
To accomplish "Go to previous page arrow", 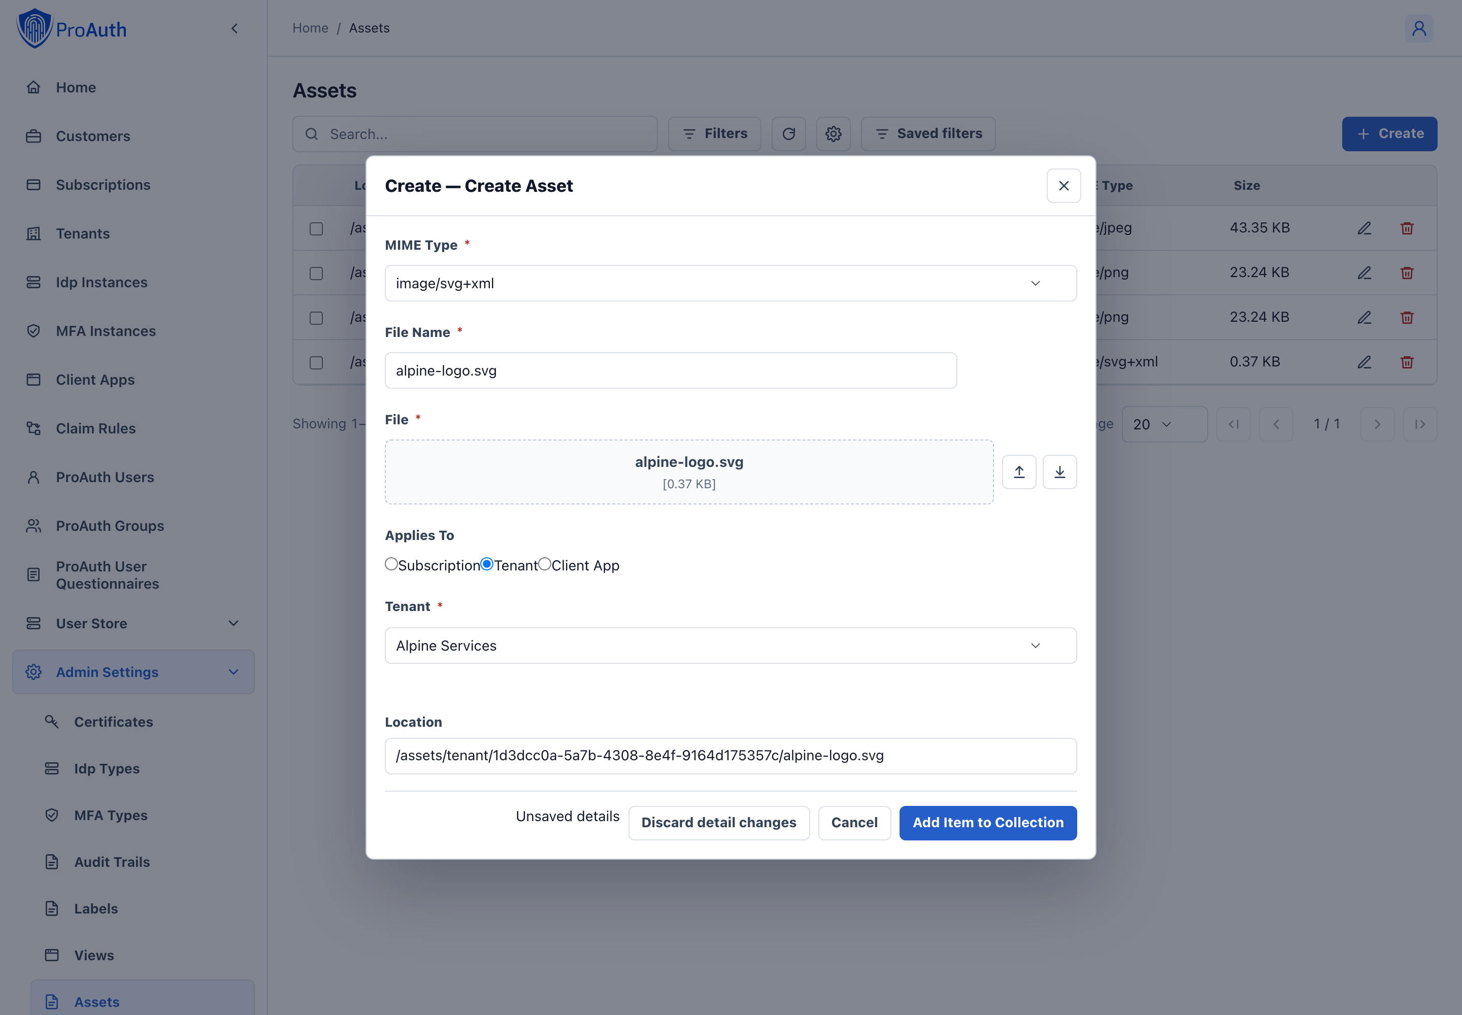I will click(x=1276, y=424).
